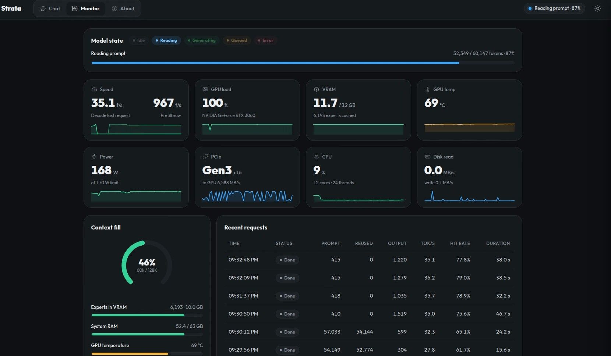The image size is (611, 356).
Task: Click the Disk read sparkline graph
Action: [x=470, y=196]
